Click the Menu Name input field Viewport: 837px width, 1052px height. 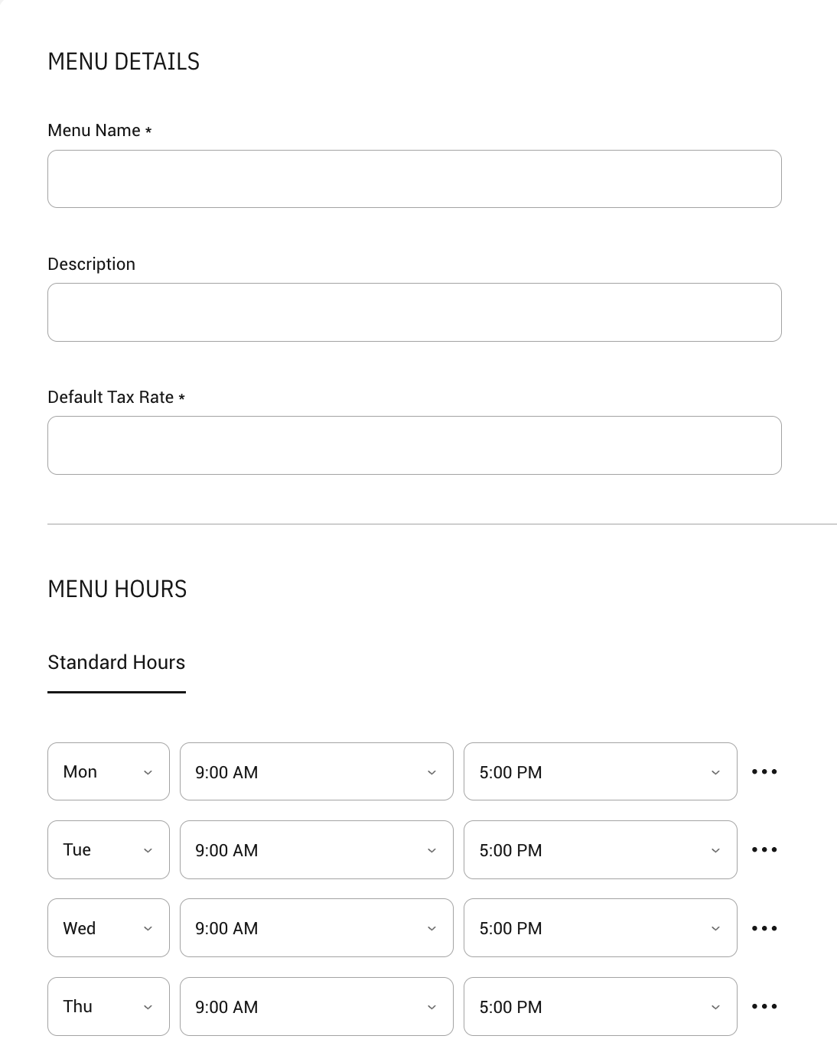pos(414,179)
